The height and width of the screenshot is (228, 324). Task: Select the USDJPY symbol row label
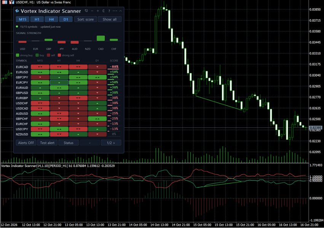coord(22,129)
